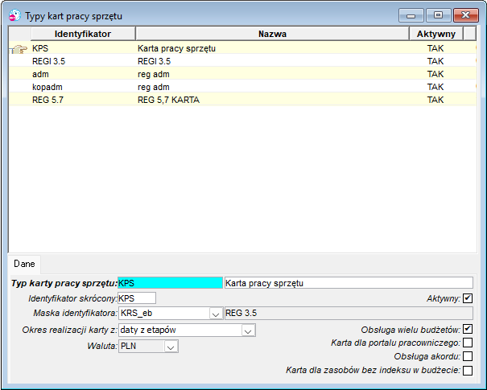This screenshot has height=390, width=487.
Task: Close the Typy kart pracy sprzętu window
Action: tap(465, 15)
